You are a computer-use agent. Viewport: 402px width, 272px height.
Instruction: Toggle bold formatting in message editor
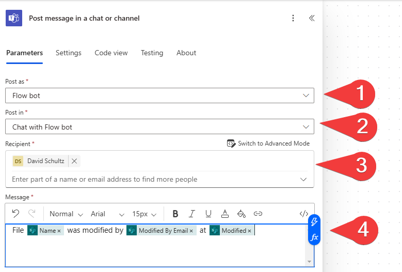pyautogui.click(x=175, y=214)
